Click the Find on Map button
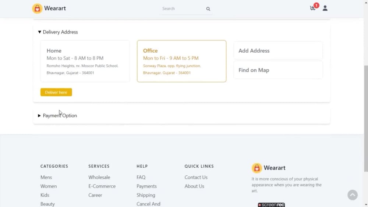Screen dimensions: 368x207 click(x=278, y=70)
